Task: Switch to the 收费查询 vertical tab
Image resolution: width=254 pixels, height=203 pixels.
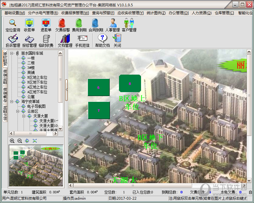Action: [5, 96]
